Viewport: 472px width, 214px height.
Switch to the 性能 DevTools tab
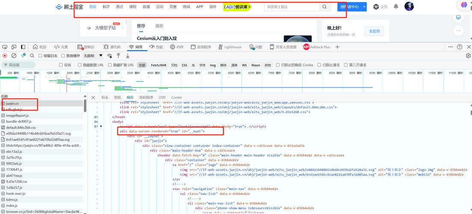tap(156, 47)
